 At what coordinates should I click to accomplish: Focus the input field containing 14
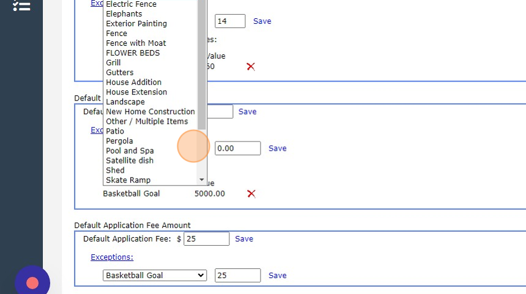(230, 21)
